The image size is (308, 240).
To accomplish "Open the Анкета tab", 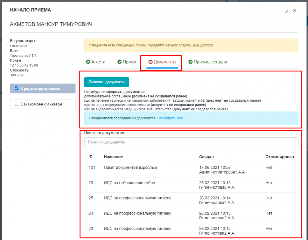I will [96, 62].
